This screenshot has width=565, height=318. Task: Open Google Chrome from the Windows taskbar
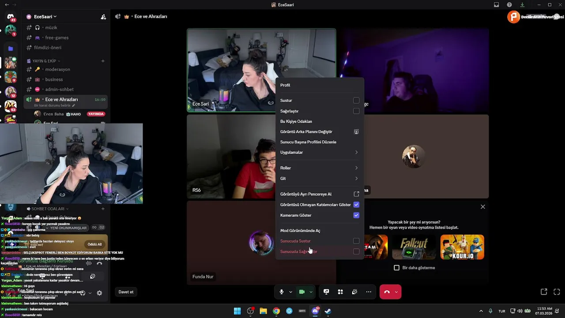[x=276, y=311]
